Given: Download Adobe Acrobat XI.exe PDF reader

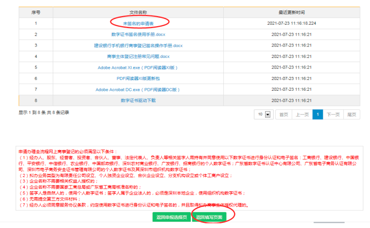Looking at the screenshot, I should pos(138,67).
